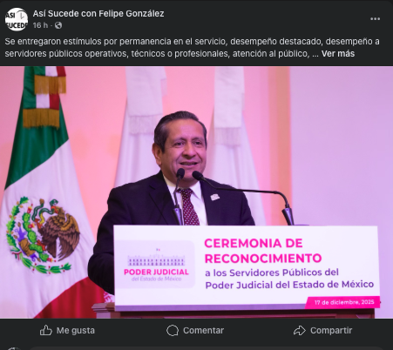The height and width of the screenshot is (350, 393).
Task: Select the Comentar button label
Action: click(x=203, y=331)
